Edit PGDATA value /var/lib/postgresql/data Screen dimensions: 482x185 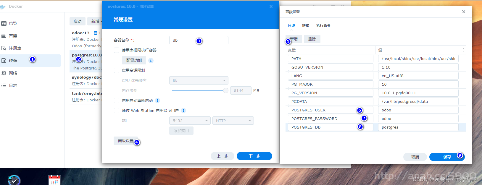[x=418, y=101]
